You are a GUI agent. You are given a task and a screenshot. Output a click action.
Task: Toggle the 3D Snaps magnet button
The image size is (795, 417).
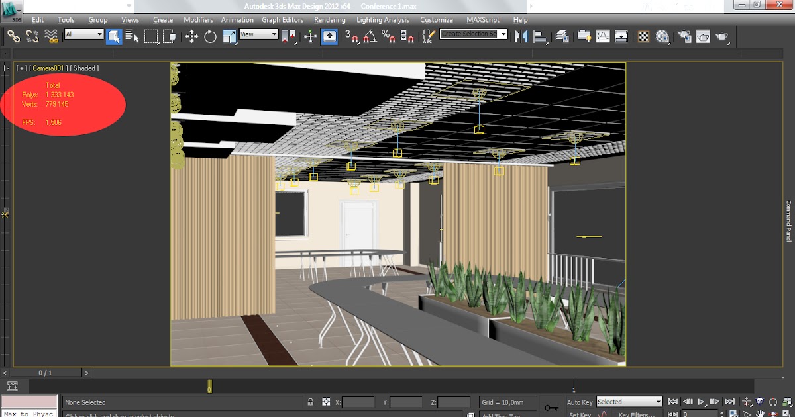pyautogui.click(x=351, y=36)
